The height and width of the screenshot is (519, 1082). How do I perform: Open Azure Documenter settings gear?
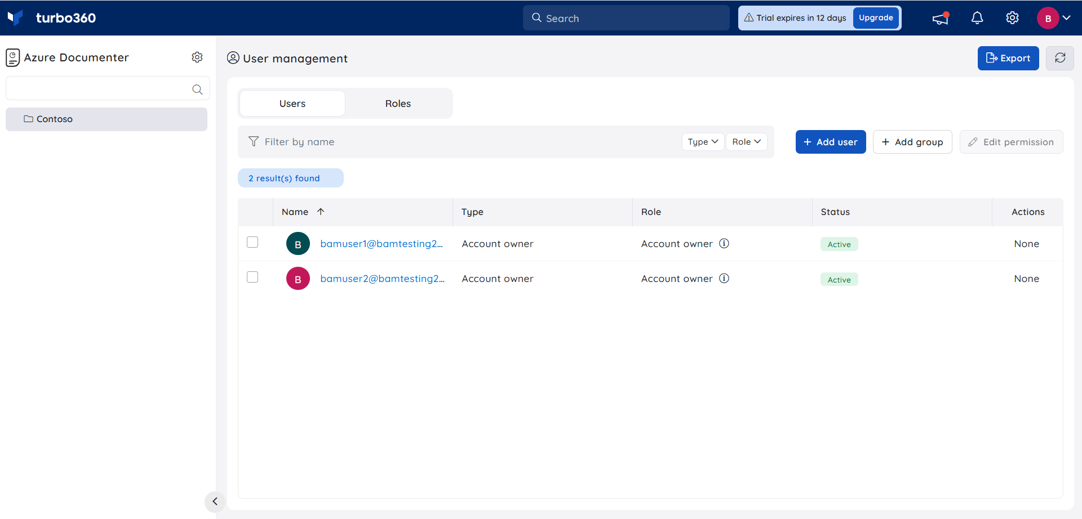coord(197,57)
